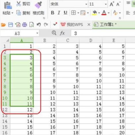Apply the yellow fill color bucket
The width and height of the screenshot is (135, 135).
[x=94, y=13]
